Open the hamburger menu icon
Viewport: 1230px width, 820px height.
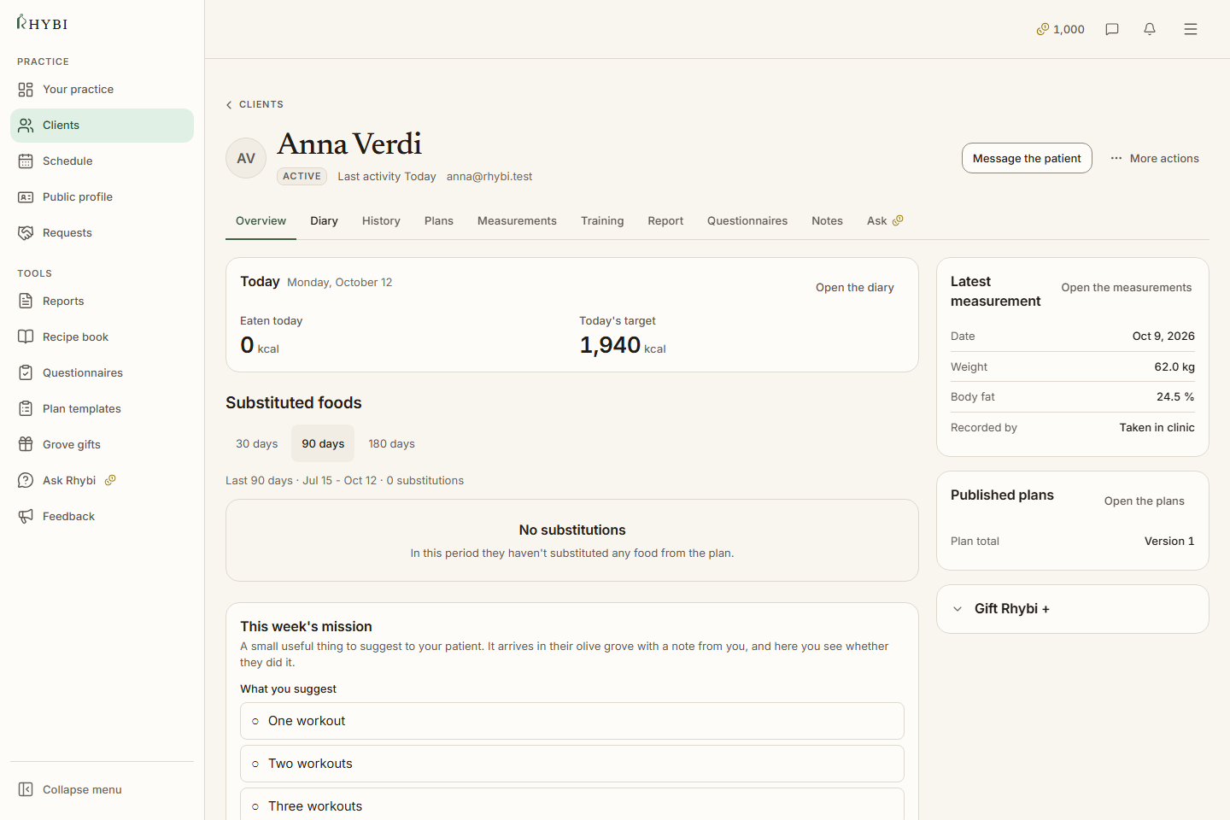(1191, 29)
